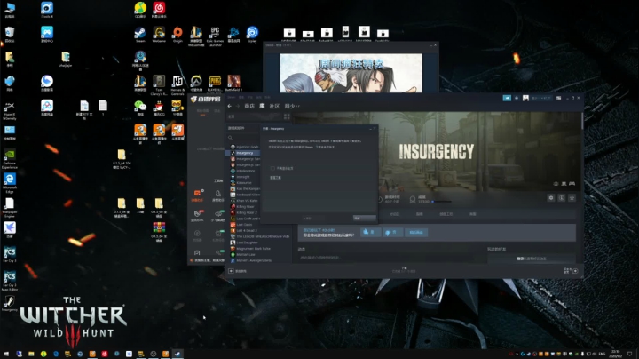Open NetEase Cloud Music desktop icon
This screenshot has width=639, height=359.
159,10
